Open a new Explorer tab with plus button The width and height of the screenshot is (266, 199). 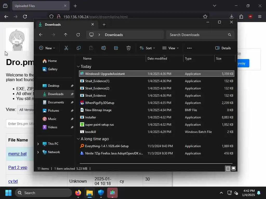(x=104, y=25)
